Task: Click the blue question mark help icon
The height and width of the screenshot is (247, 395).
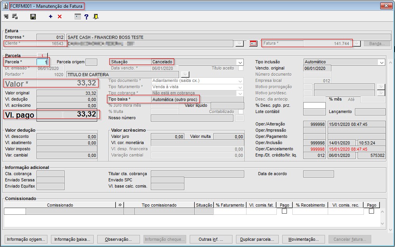Action: coord(86,17)
